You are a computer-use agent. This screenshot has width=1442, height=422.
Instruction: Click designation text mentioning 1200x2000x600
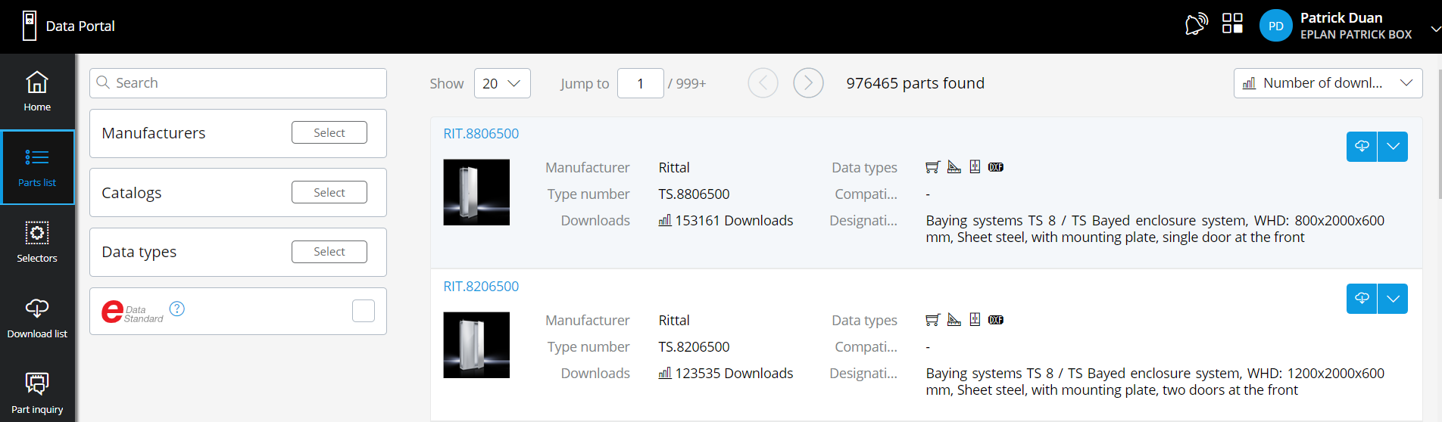[1154, 382]
